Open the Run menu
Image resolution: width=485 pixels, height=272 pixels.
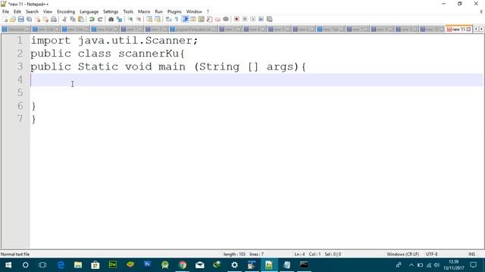(x=158, y=12)
